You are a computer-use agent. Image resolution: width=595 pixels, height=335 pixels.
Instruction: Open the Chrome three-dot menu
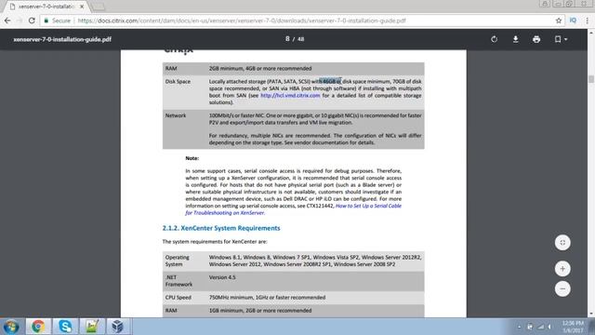click(x=587, y=20)
